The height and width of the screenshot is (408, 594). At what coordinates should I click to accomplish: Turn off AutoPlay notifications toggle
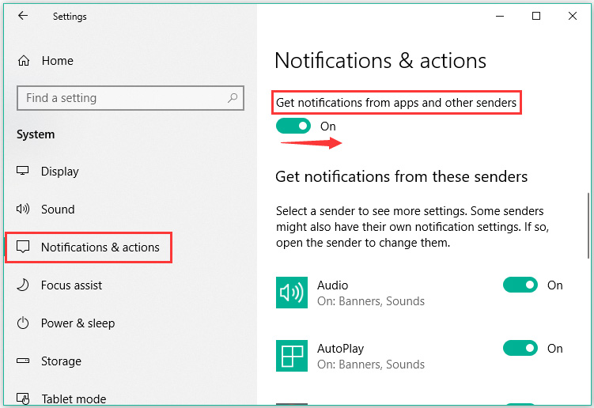click(520, 348)
